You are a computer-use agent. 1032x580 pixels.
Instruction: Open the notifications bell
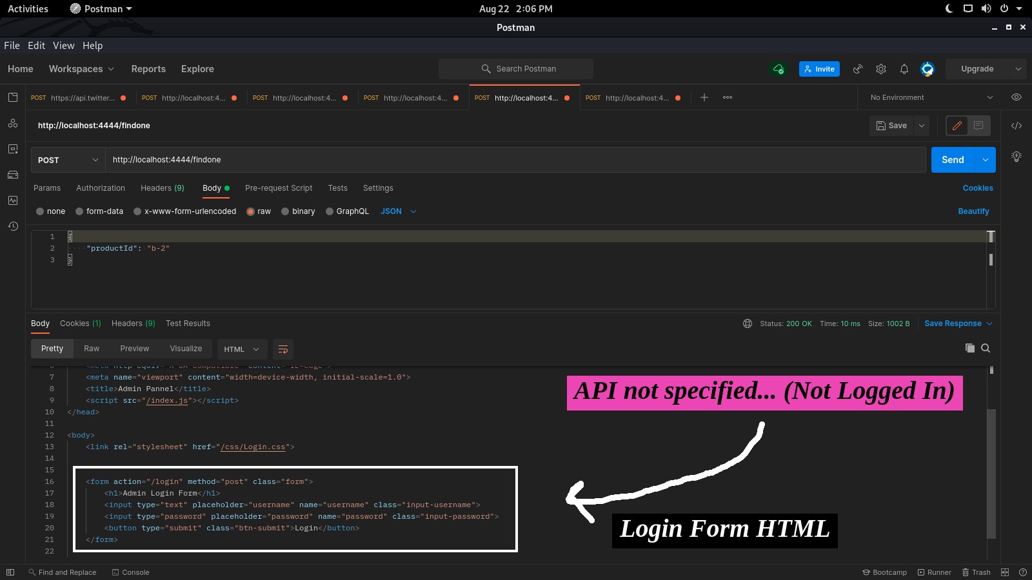pos(904,69)
